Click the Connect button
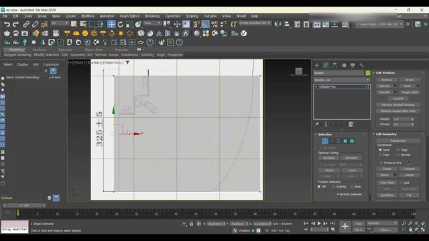Image resolution: width=429 pixels, height=241 pixels. click(397, 98)
